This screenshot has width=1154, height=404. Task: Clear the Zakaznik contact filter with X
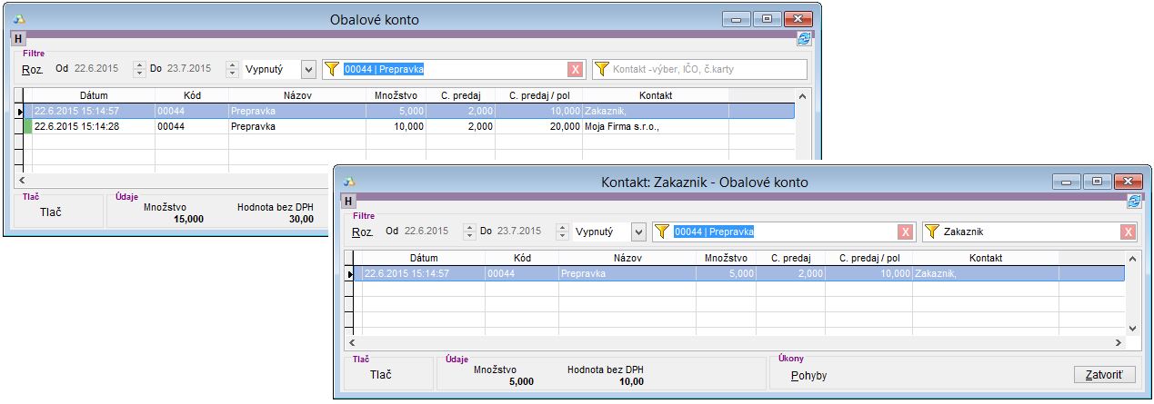[1128, 232]
